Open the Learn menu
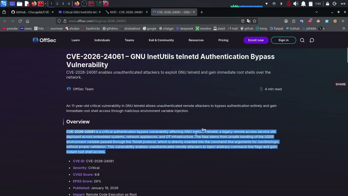Viewport: 348px width, 196px height. point(76,40)
